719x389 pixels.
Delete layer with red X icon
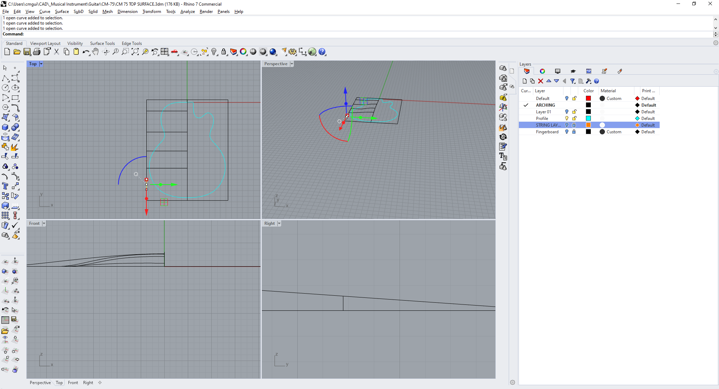pos(541,81)
